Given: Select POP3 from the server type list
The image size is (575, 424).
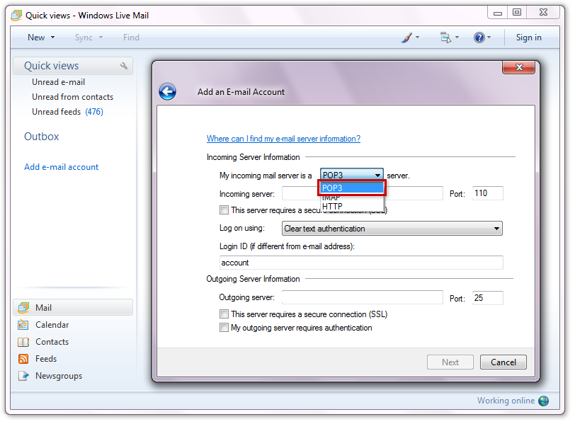Looking at the screenshot, I should (352, 188).
